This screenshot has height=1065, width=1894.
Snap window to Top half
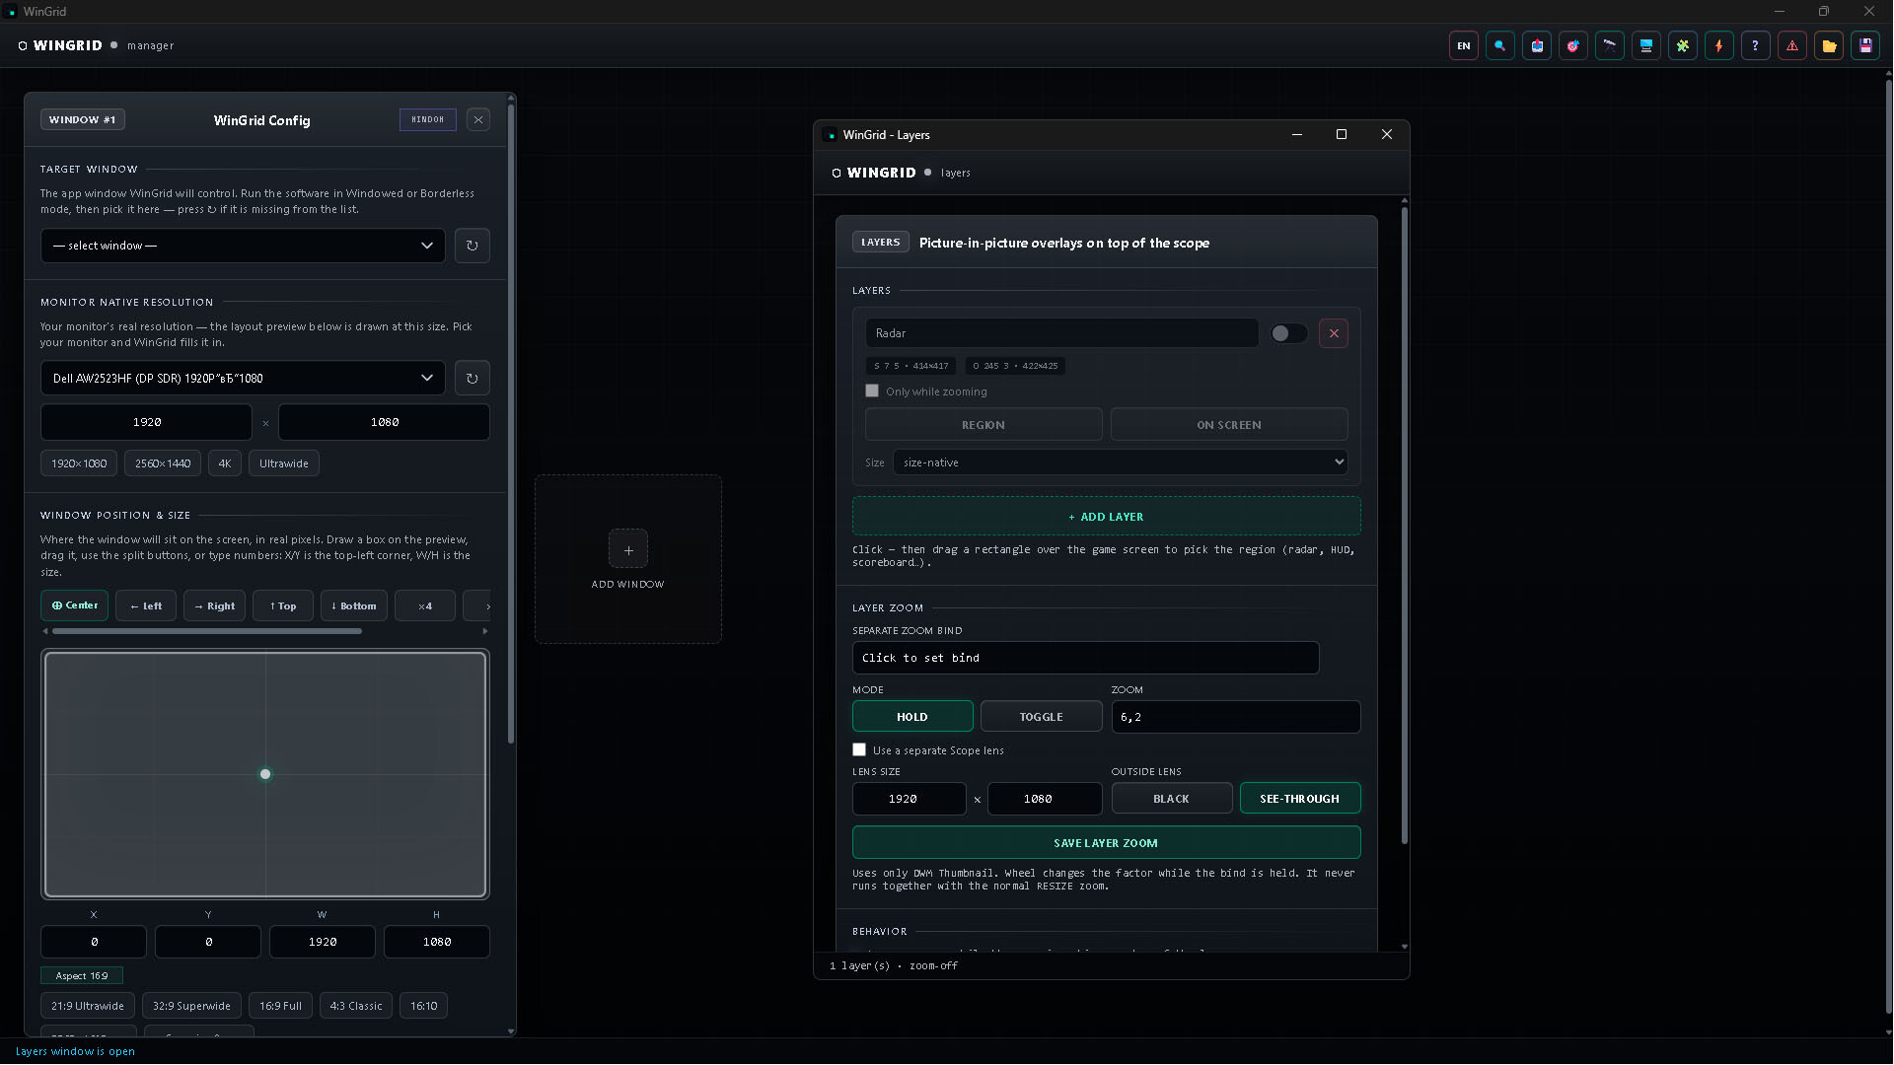tap(283, 605)
